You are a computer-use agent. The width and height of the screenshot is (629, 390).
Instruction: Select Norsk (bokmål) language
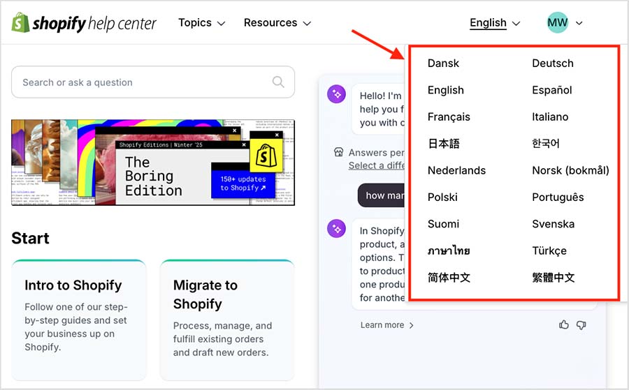coord(570,170)
